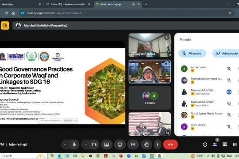The height and width of the screenshot is (159, 239).
Task: Click the shared presentation slide
Action: (x=62, y=86)
